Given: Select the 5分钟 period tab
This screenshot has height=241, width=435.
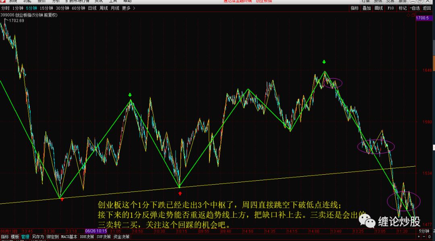Looking at the screenshot, I should point(31,8).
